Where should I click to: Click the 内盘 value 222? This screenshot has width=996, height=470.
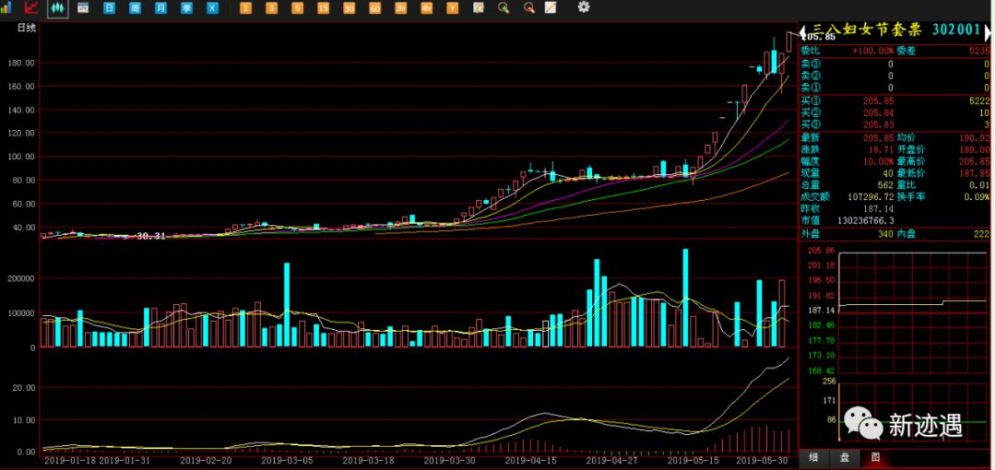tap(982, 234)
